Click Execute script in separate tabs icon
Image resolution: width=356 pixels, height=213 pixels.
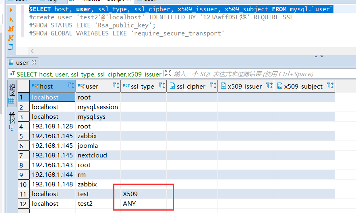point(11,37)
